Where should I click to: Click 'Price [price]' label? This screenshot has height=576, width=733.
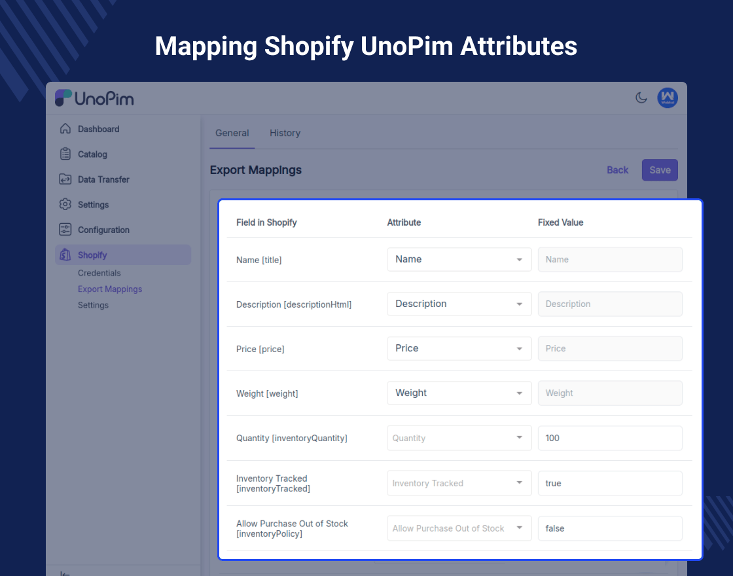[x=260, y=349]
